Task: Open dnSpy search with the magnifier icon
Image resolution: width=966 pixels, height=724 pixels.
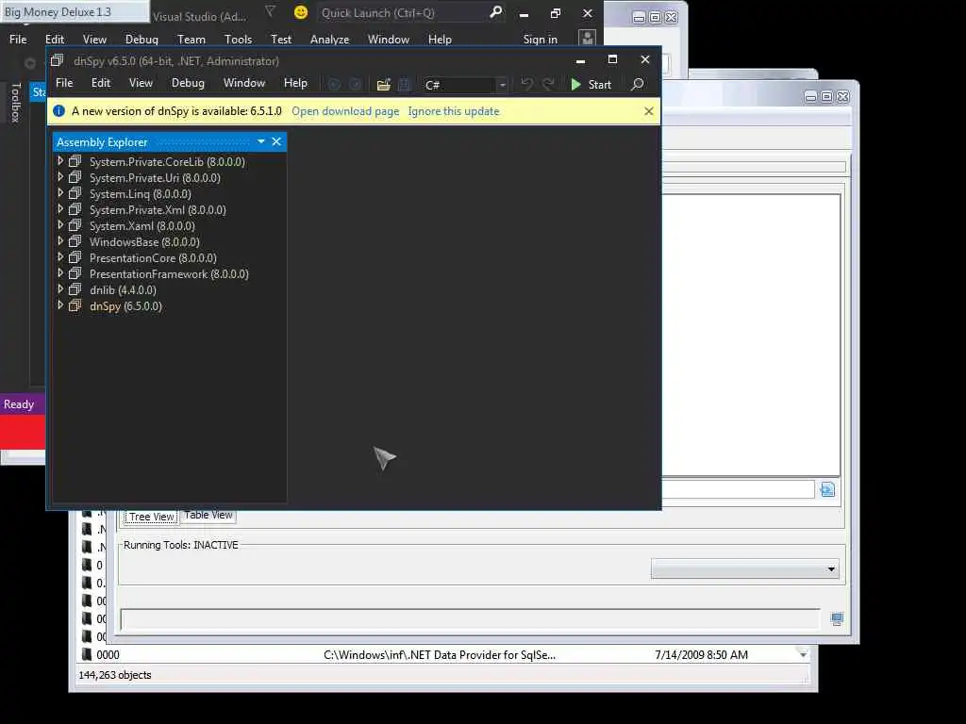Action: [x=638, y=84]
